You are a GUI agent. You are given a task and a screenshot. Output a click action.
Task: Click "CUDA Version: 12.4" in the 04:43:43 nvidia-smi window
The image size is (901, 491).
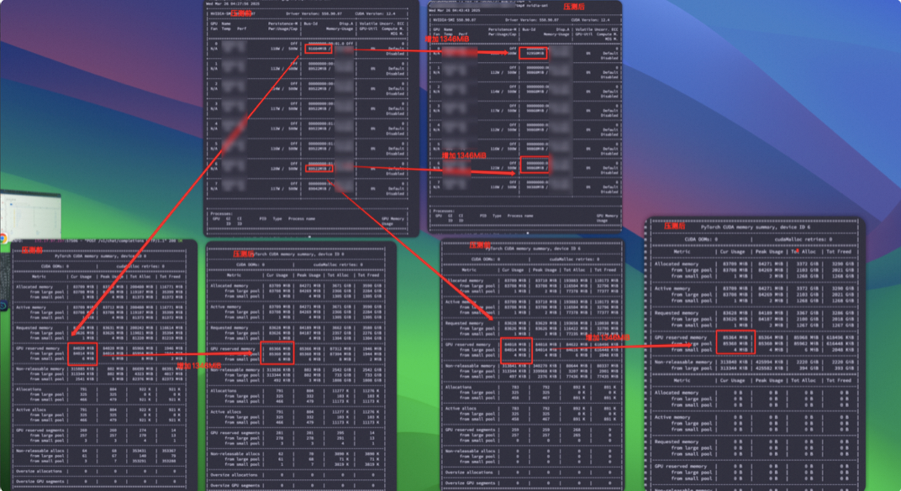590,20
